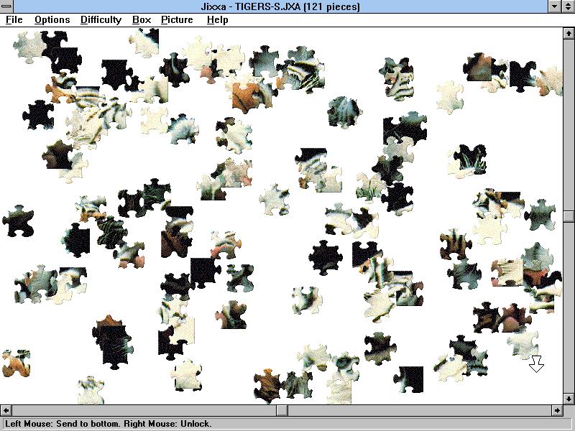
Task: Select the white piece at top left corner
Action: 29,47
